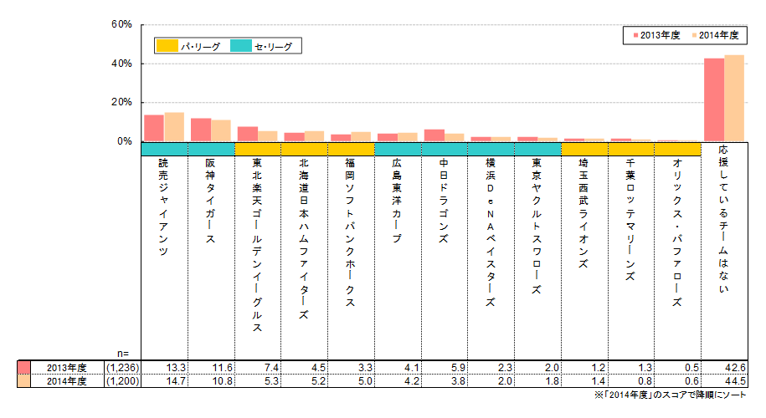The height and width of the screenshot is (418, 766).
Task: Click the teal セ・リーグ legend swatch
Action: coord(241,46)
